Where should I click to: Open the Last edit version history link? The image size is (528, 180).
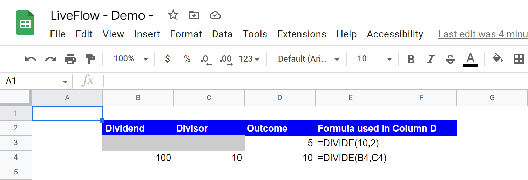click(x=483, y=34)
